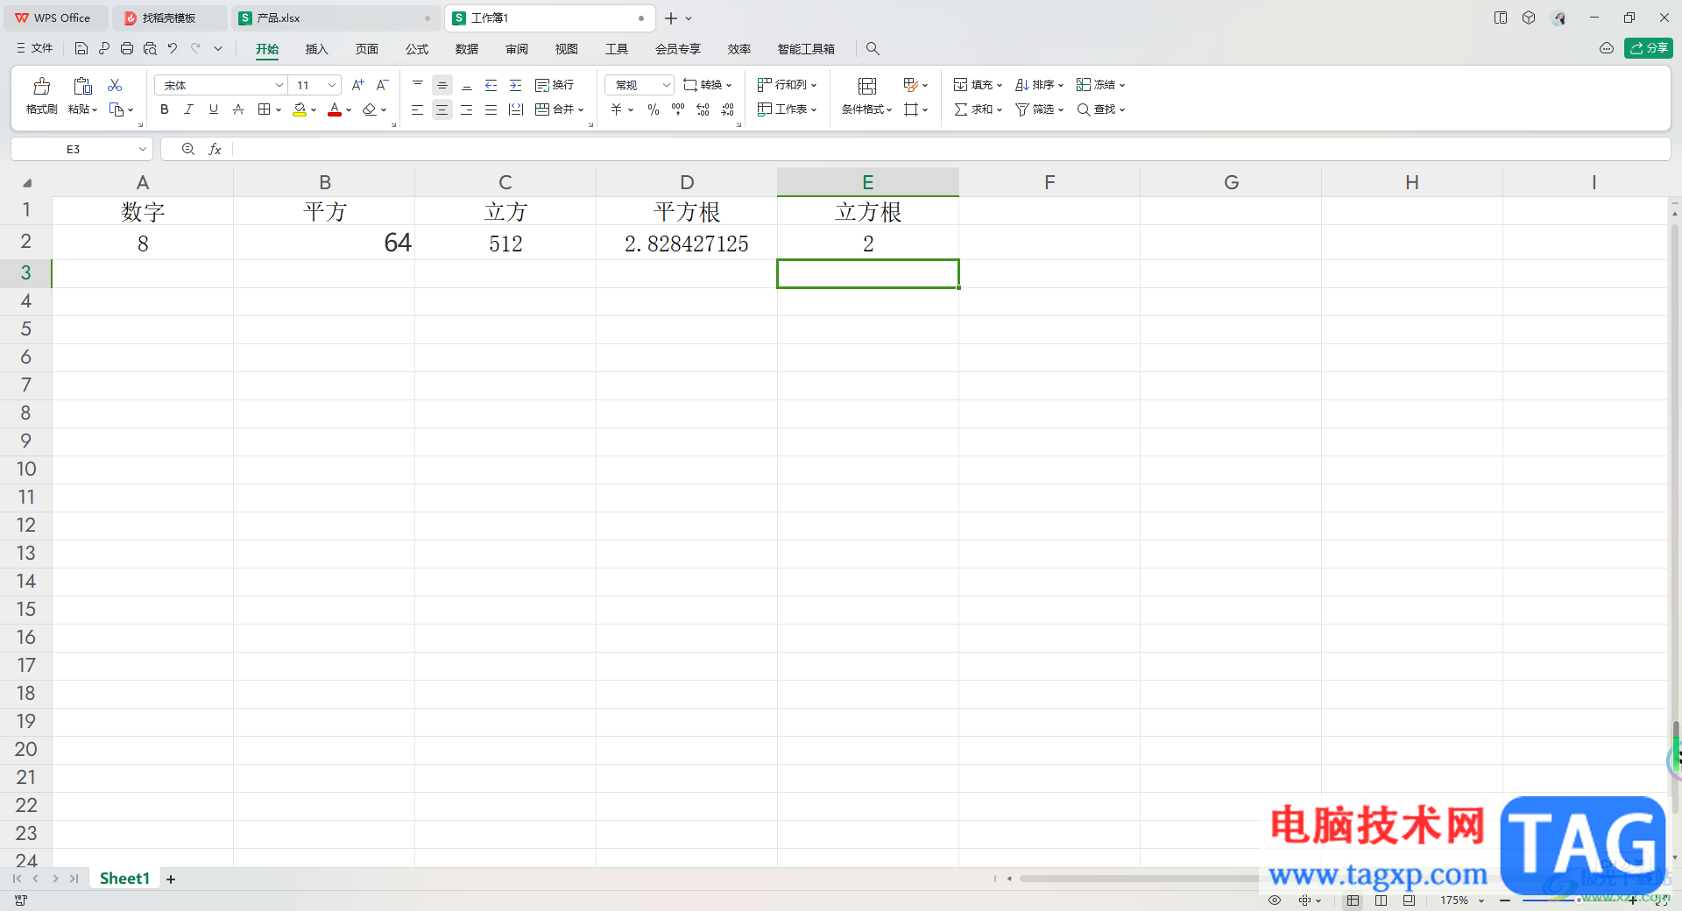Toggle left horizontal alignment

tap(417, 109)
